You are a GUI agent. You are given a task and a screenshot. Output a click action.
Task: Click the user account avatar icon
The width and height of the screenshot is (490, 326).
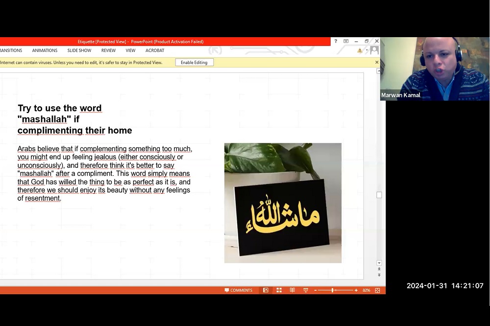click(x=374, y=50)
